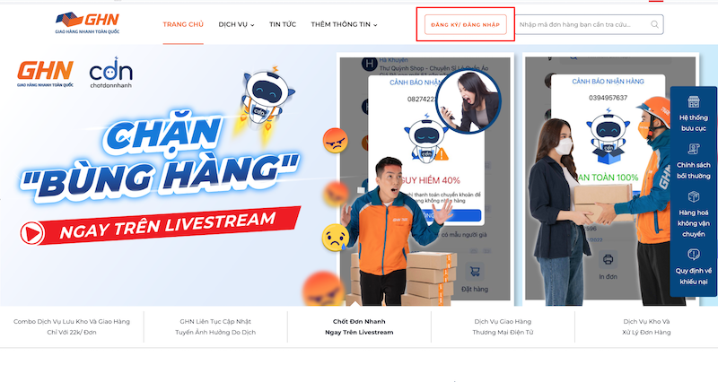Expand the Dịch Vụ dropdown menu
Viewport: 718px width, 382px height.
pos(236,24)
